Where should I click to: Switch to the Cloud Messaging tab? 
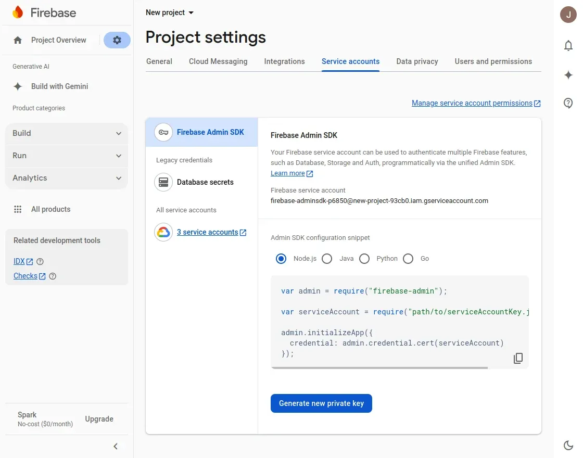[x=218, y=61]
